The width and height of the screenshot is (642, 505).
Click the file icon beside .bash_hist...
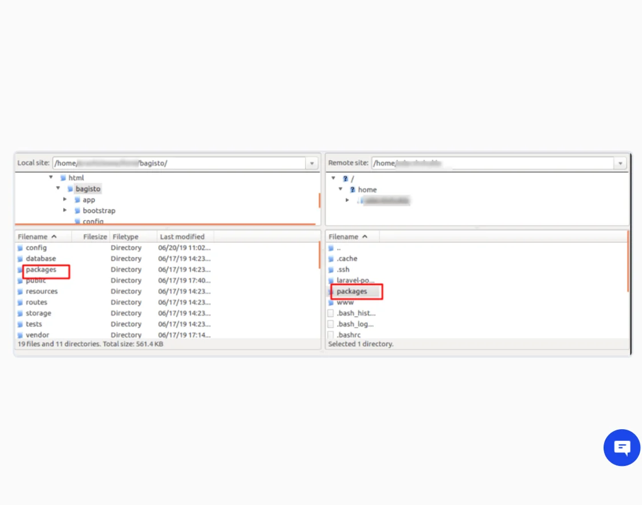[x=331, y=313]
